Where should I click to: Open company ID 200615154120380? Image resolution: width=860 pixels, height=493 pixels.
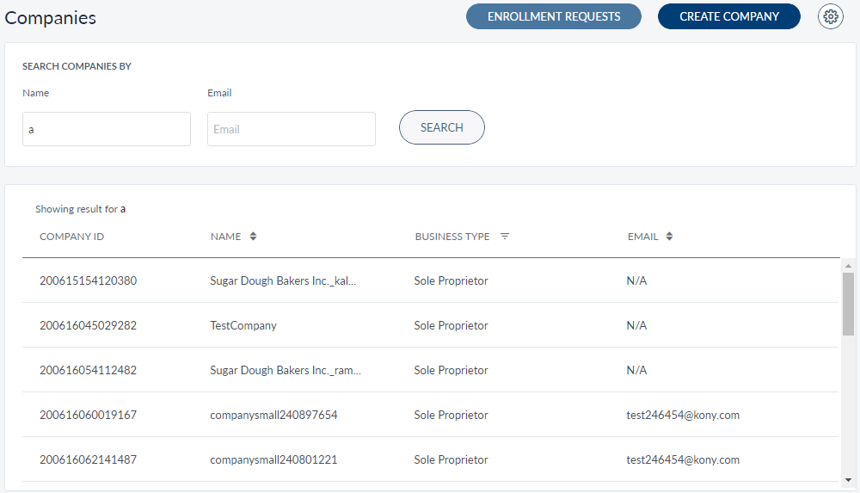(x=88, y=280)
